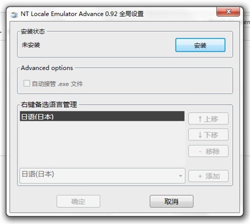
Task: Click the coffee cup app icon in title bar
Action: coord(14,14)
